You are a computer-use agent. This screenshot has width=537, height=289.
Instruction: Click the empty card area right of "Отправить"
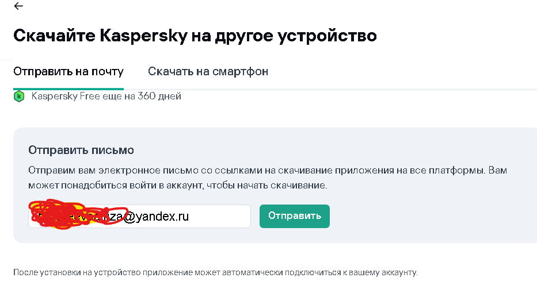tap(432, 217)
